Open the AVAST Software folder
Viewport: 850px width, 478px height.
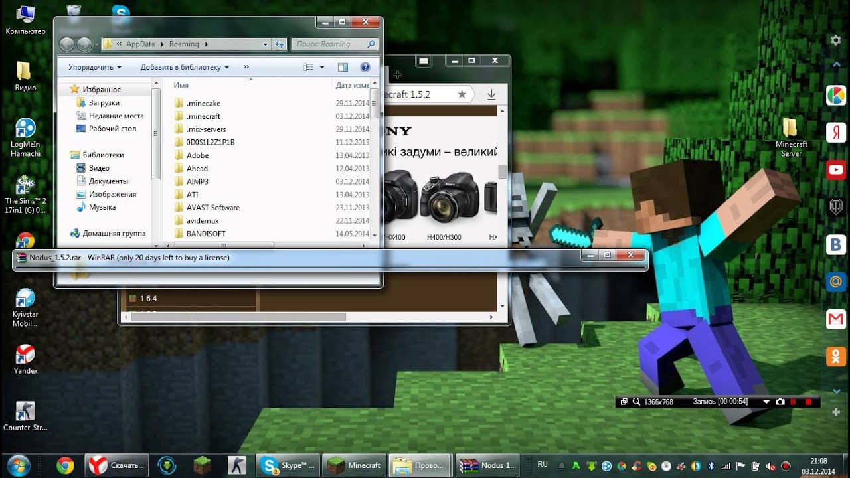pyautogui.click(x=212, y=207)
